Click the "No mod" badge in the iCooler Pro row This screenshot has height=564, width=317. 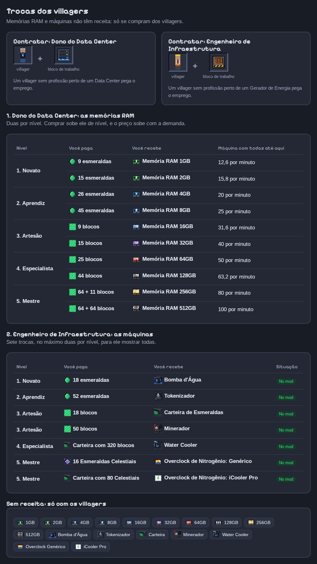(x=286, y=479)
